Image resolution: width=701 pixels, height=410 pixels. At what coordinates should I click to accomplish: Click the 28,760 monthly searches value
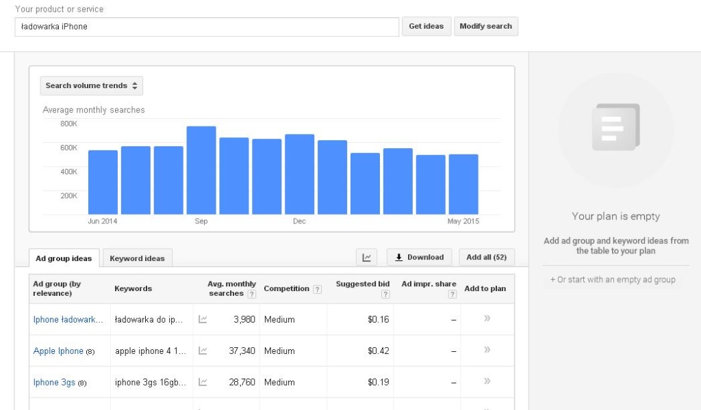(242, 383)
